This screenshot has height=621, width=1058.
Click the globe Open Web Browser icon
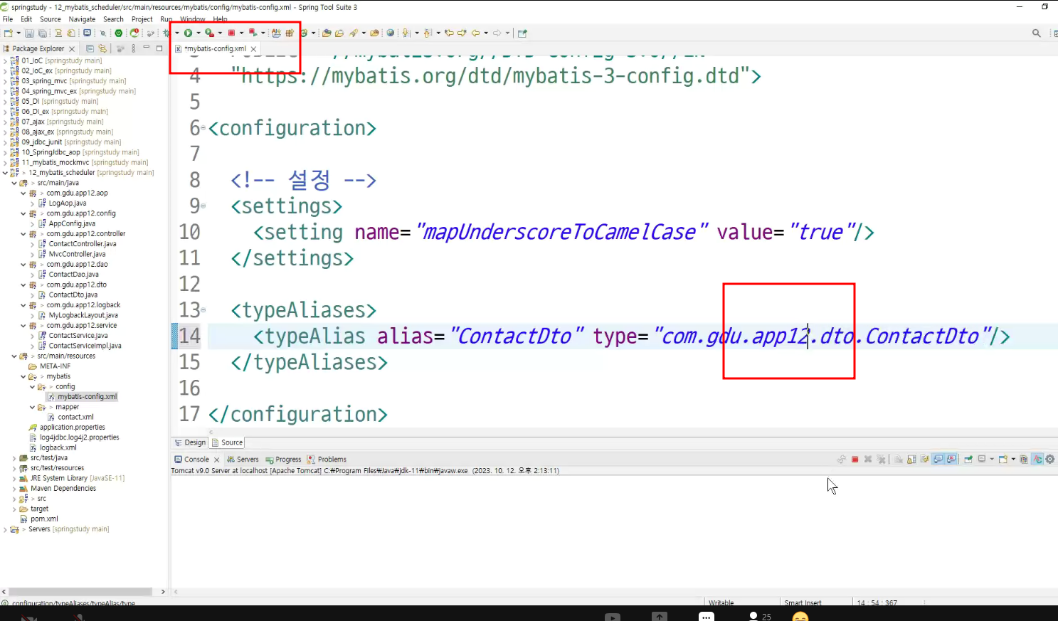point(390,33)
